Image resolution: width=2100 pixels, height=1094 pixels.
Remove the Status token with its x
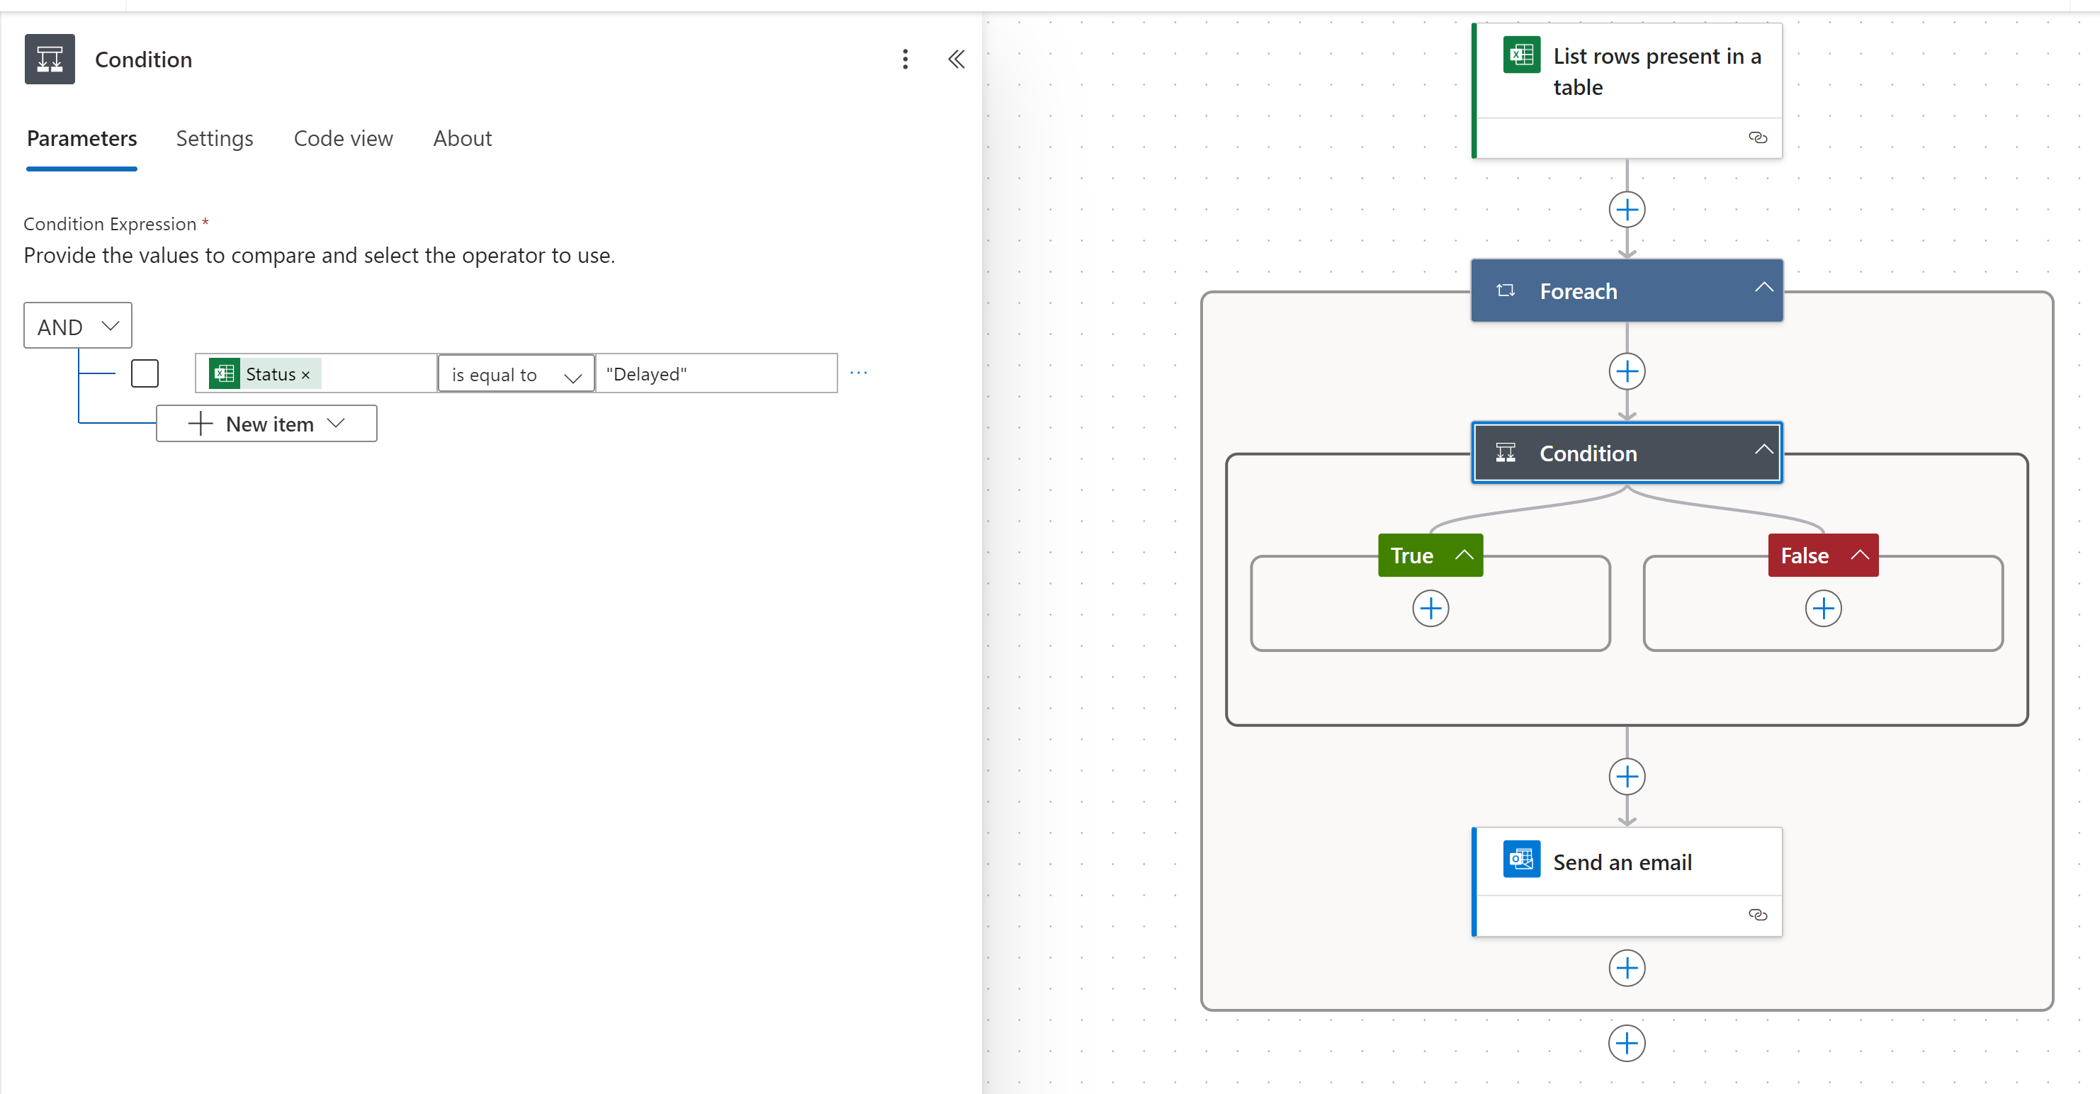tap(305, 375)
